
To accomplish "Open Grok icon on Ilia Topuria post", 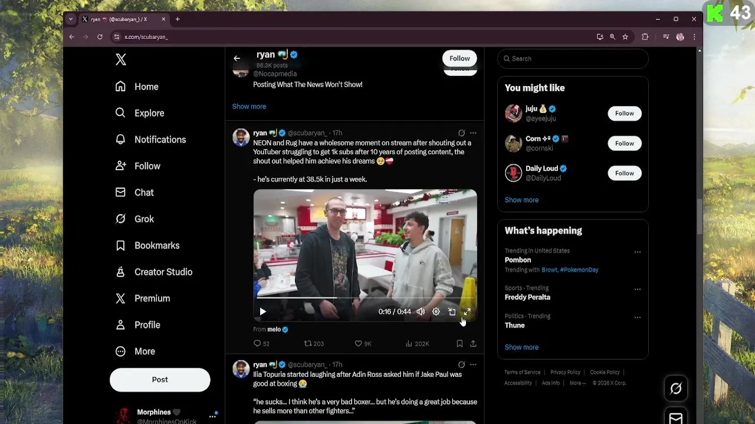I will click(461, 365).
